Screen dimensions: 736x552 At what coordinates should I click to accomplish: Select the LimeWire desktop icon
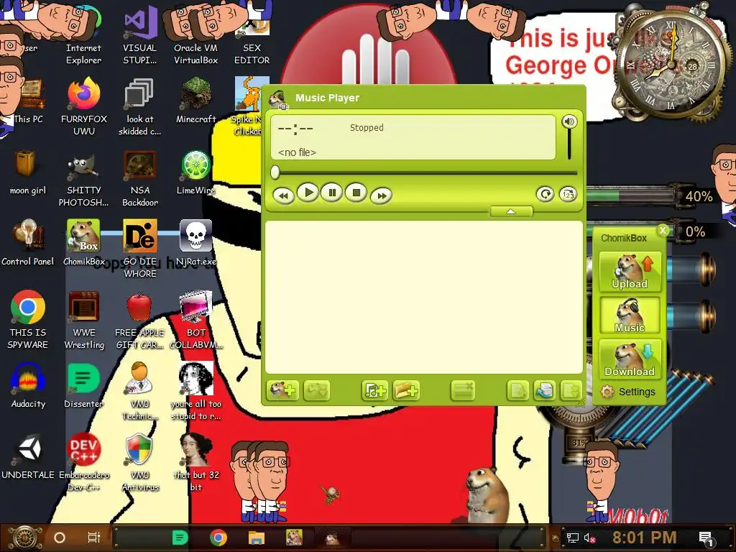195,172
